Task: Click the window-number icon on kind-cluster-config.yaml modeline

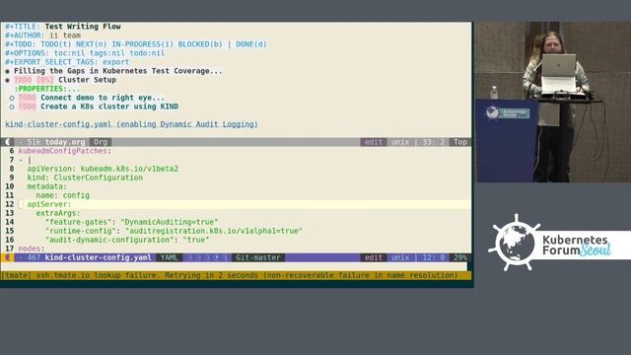Action: click(7, 257)
